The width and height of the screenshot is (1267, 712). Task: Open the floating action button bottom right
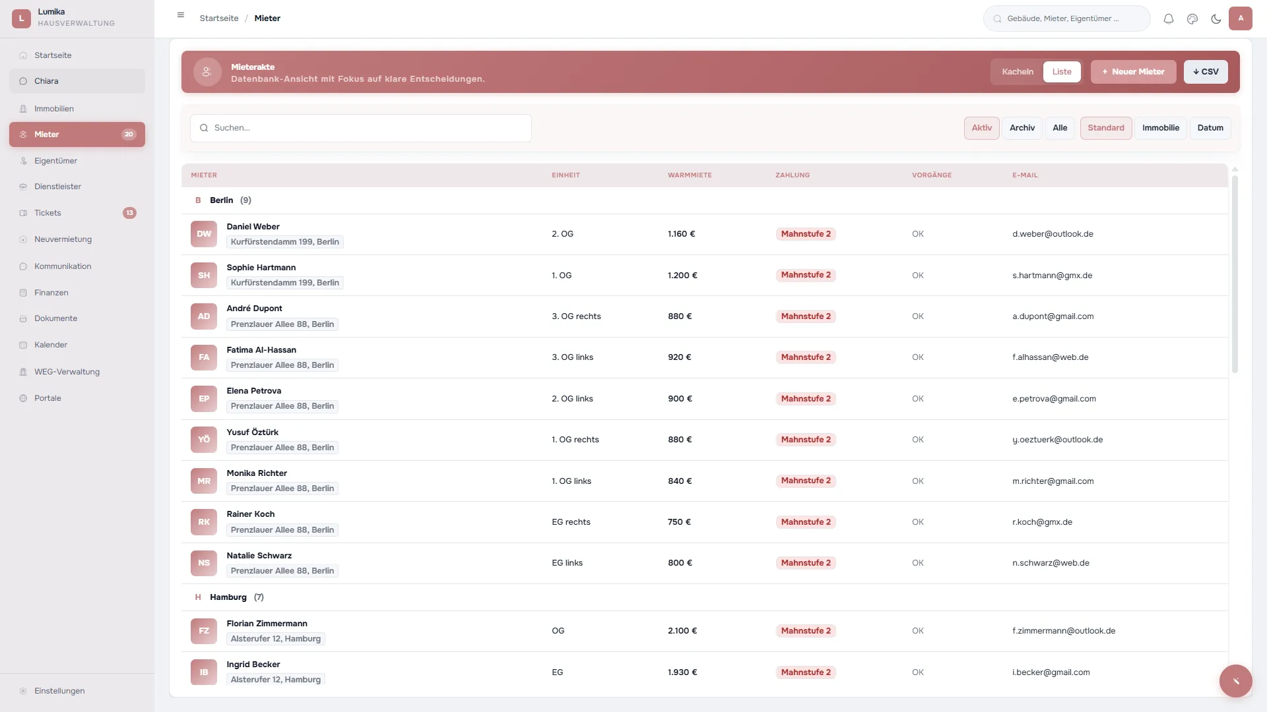(1235, 681)
